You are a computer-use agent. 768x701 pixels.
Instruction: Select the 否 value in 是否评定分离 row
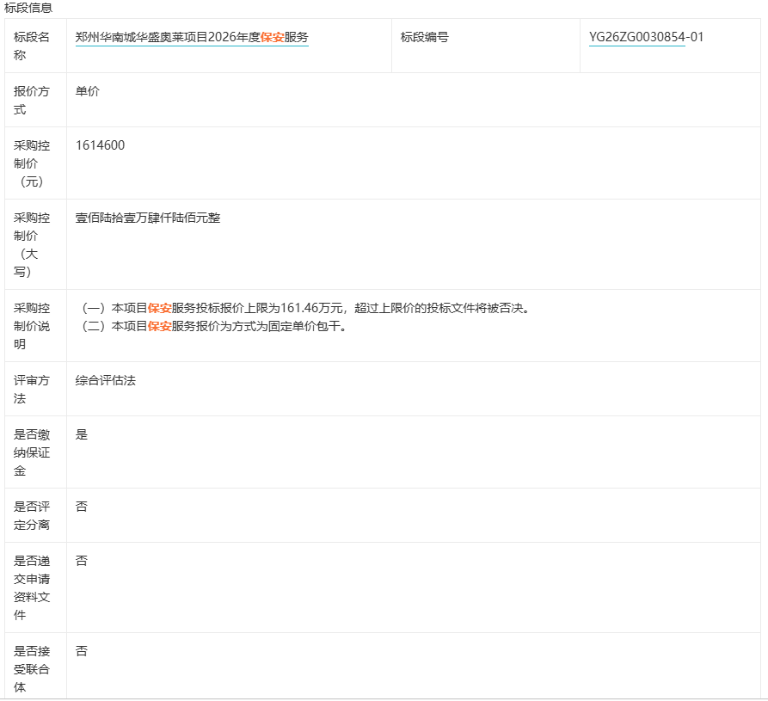[82, 507]
